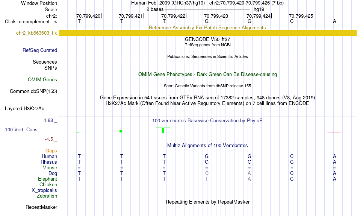Click base C in the reference sequence row
The height and width of the screenshot is (216, 357).
(292, 21)
